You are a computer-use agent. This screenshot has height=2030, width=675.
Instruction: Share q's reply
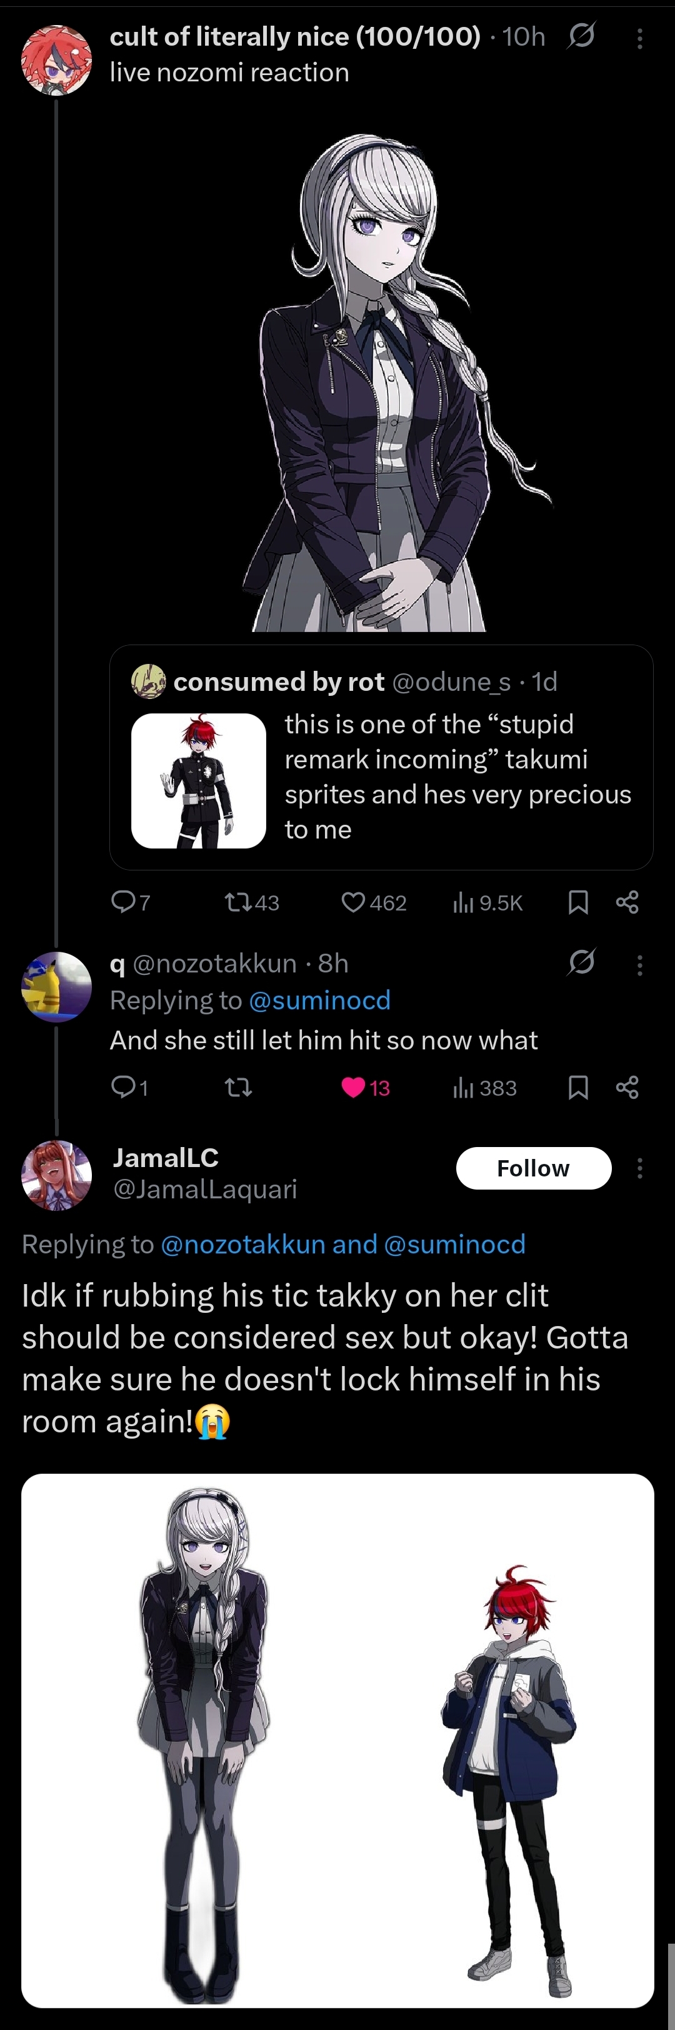[627, 1088]
